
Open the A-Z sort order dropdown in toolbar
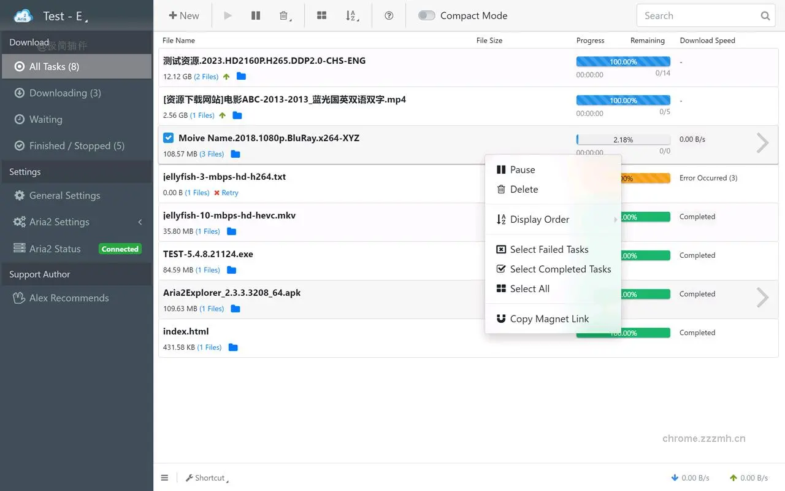[x=351, y=16]
